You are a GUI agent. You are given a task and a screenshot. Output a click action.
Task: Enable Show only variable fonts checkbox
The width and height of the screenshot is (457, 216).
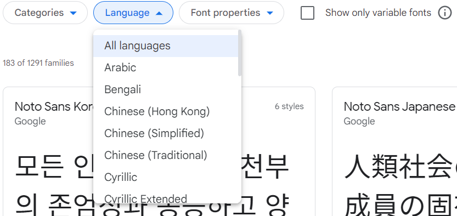pyautogui.click(x=307, y=13)
